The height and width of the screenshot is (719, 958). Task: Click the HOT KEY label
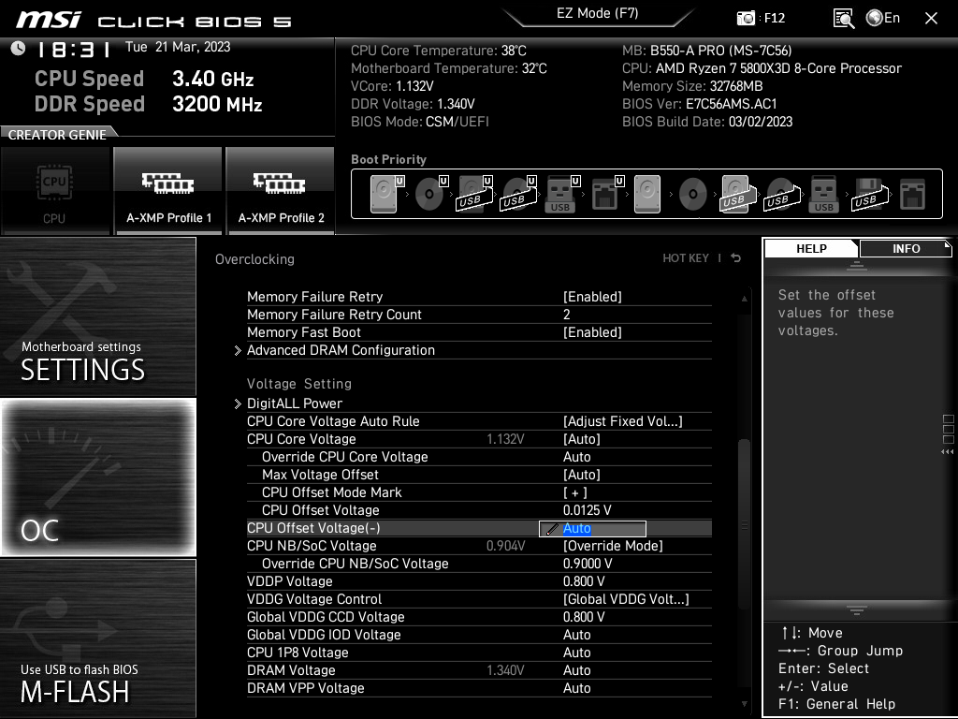(x=686, y=258)
